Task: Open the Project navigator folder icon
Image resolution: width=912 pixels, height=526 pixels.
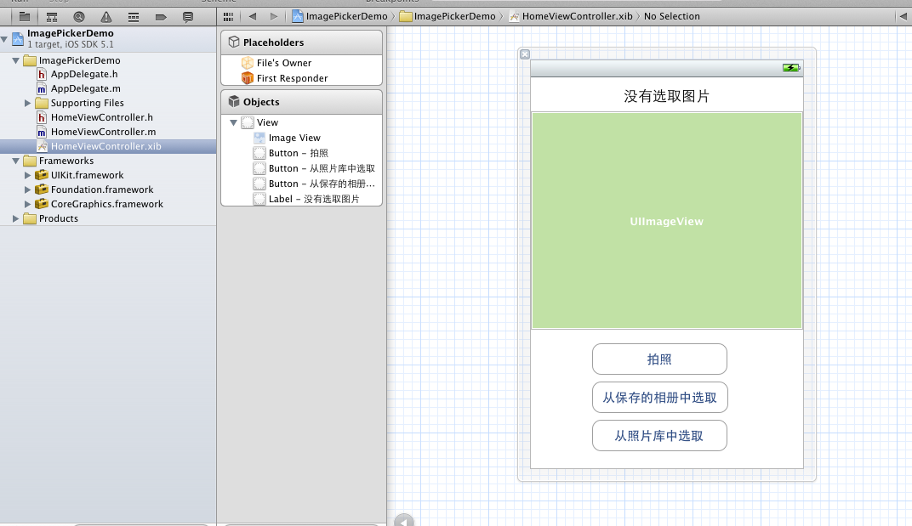Action: click(24, 16)
